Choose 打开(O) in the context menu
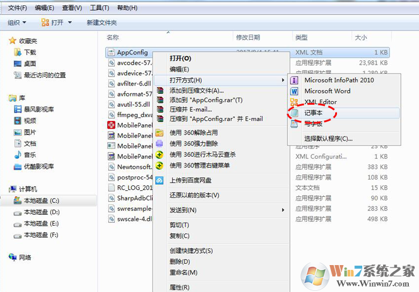The width and height of the screenshot is (419, 292). click(x=180, y=58)
